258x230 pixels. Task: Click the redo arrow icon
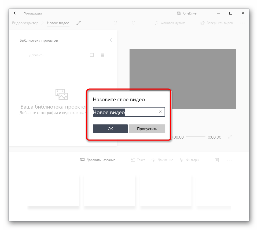click(134, 23)
